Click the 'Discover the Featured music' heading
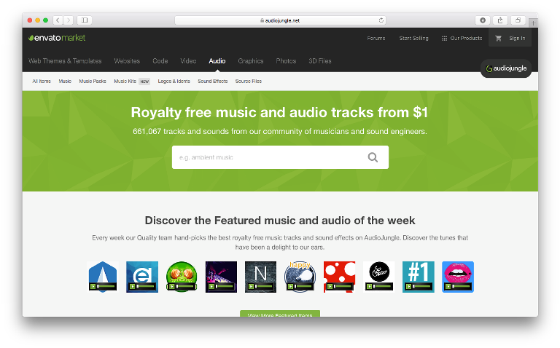Viewport: 560px width, 348px height. pos(280,221)
